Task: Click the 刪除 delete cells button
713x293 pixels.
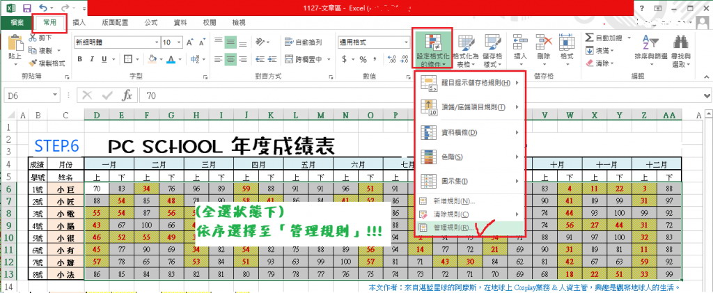Action: [544, 49]
